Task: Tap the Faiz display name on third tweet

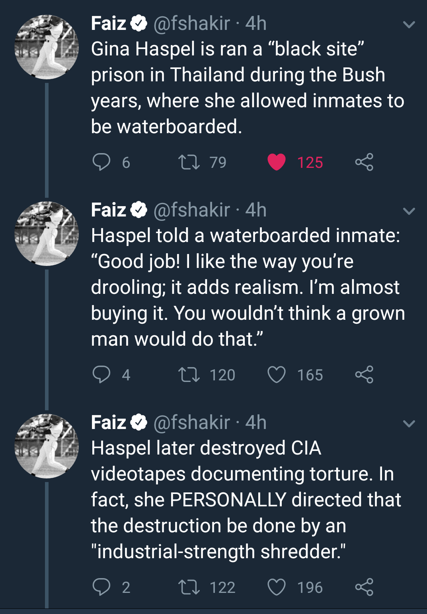Action: [109, 423]
